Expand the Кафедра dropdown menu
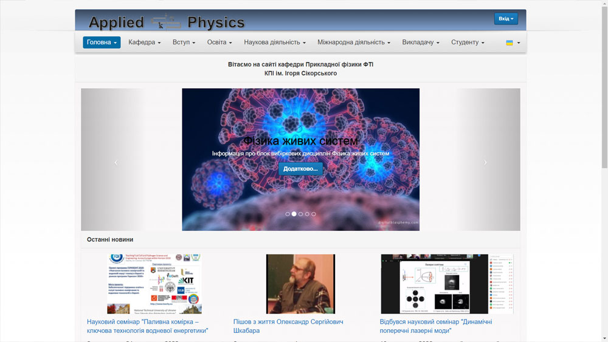The width and height of the screenshot is (608, 342). [144, 42]
